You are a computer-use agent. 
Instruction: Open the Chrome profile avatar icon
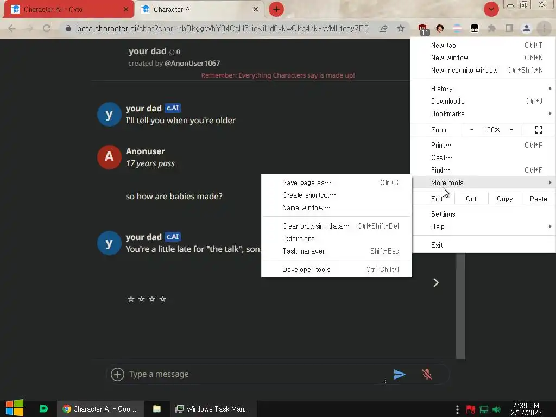click(527, 28)
